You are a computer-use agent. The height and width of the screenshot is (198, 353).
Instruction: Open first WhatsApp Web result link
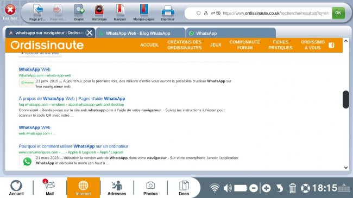click(x=34, y=69)
